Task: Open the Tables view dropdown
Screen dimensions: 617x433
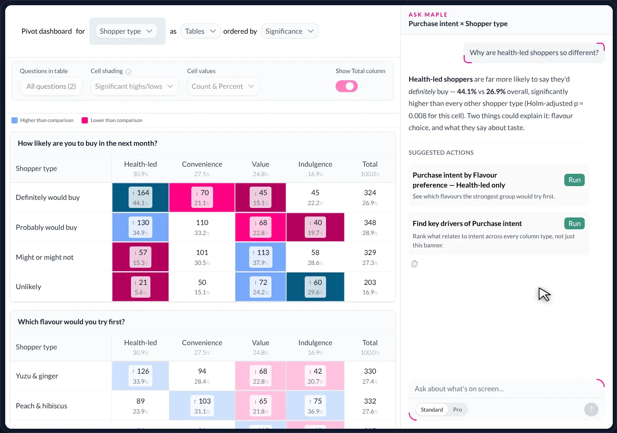Action: click(200, 31)
